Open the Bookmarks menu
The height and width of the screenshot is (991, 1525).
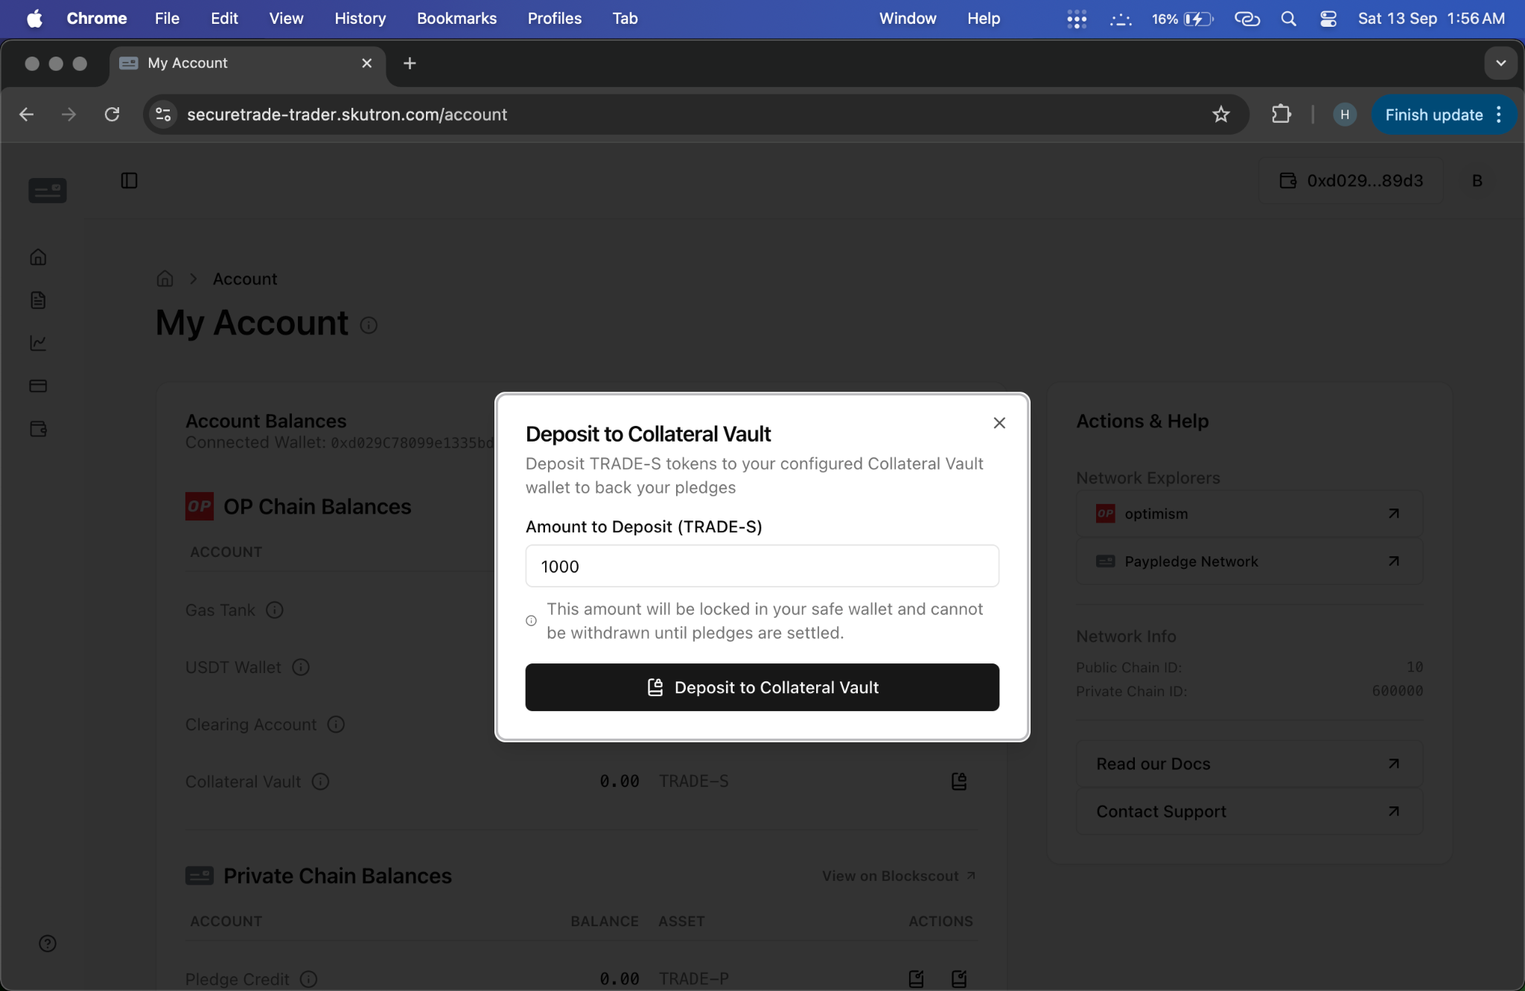click(456, 19)
